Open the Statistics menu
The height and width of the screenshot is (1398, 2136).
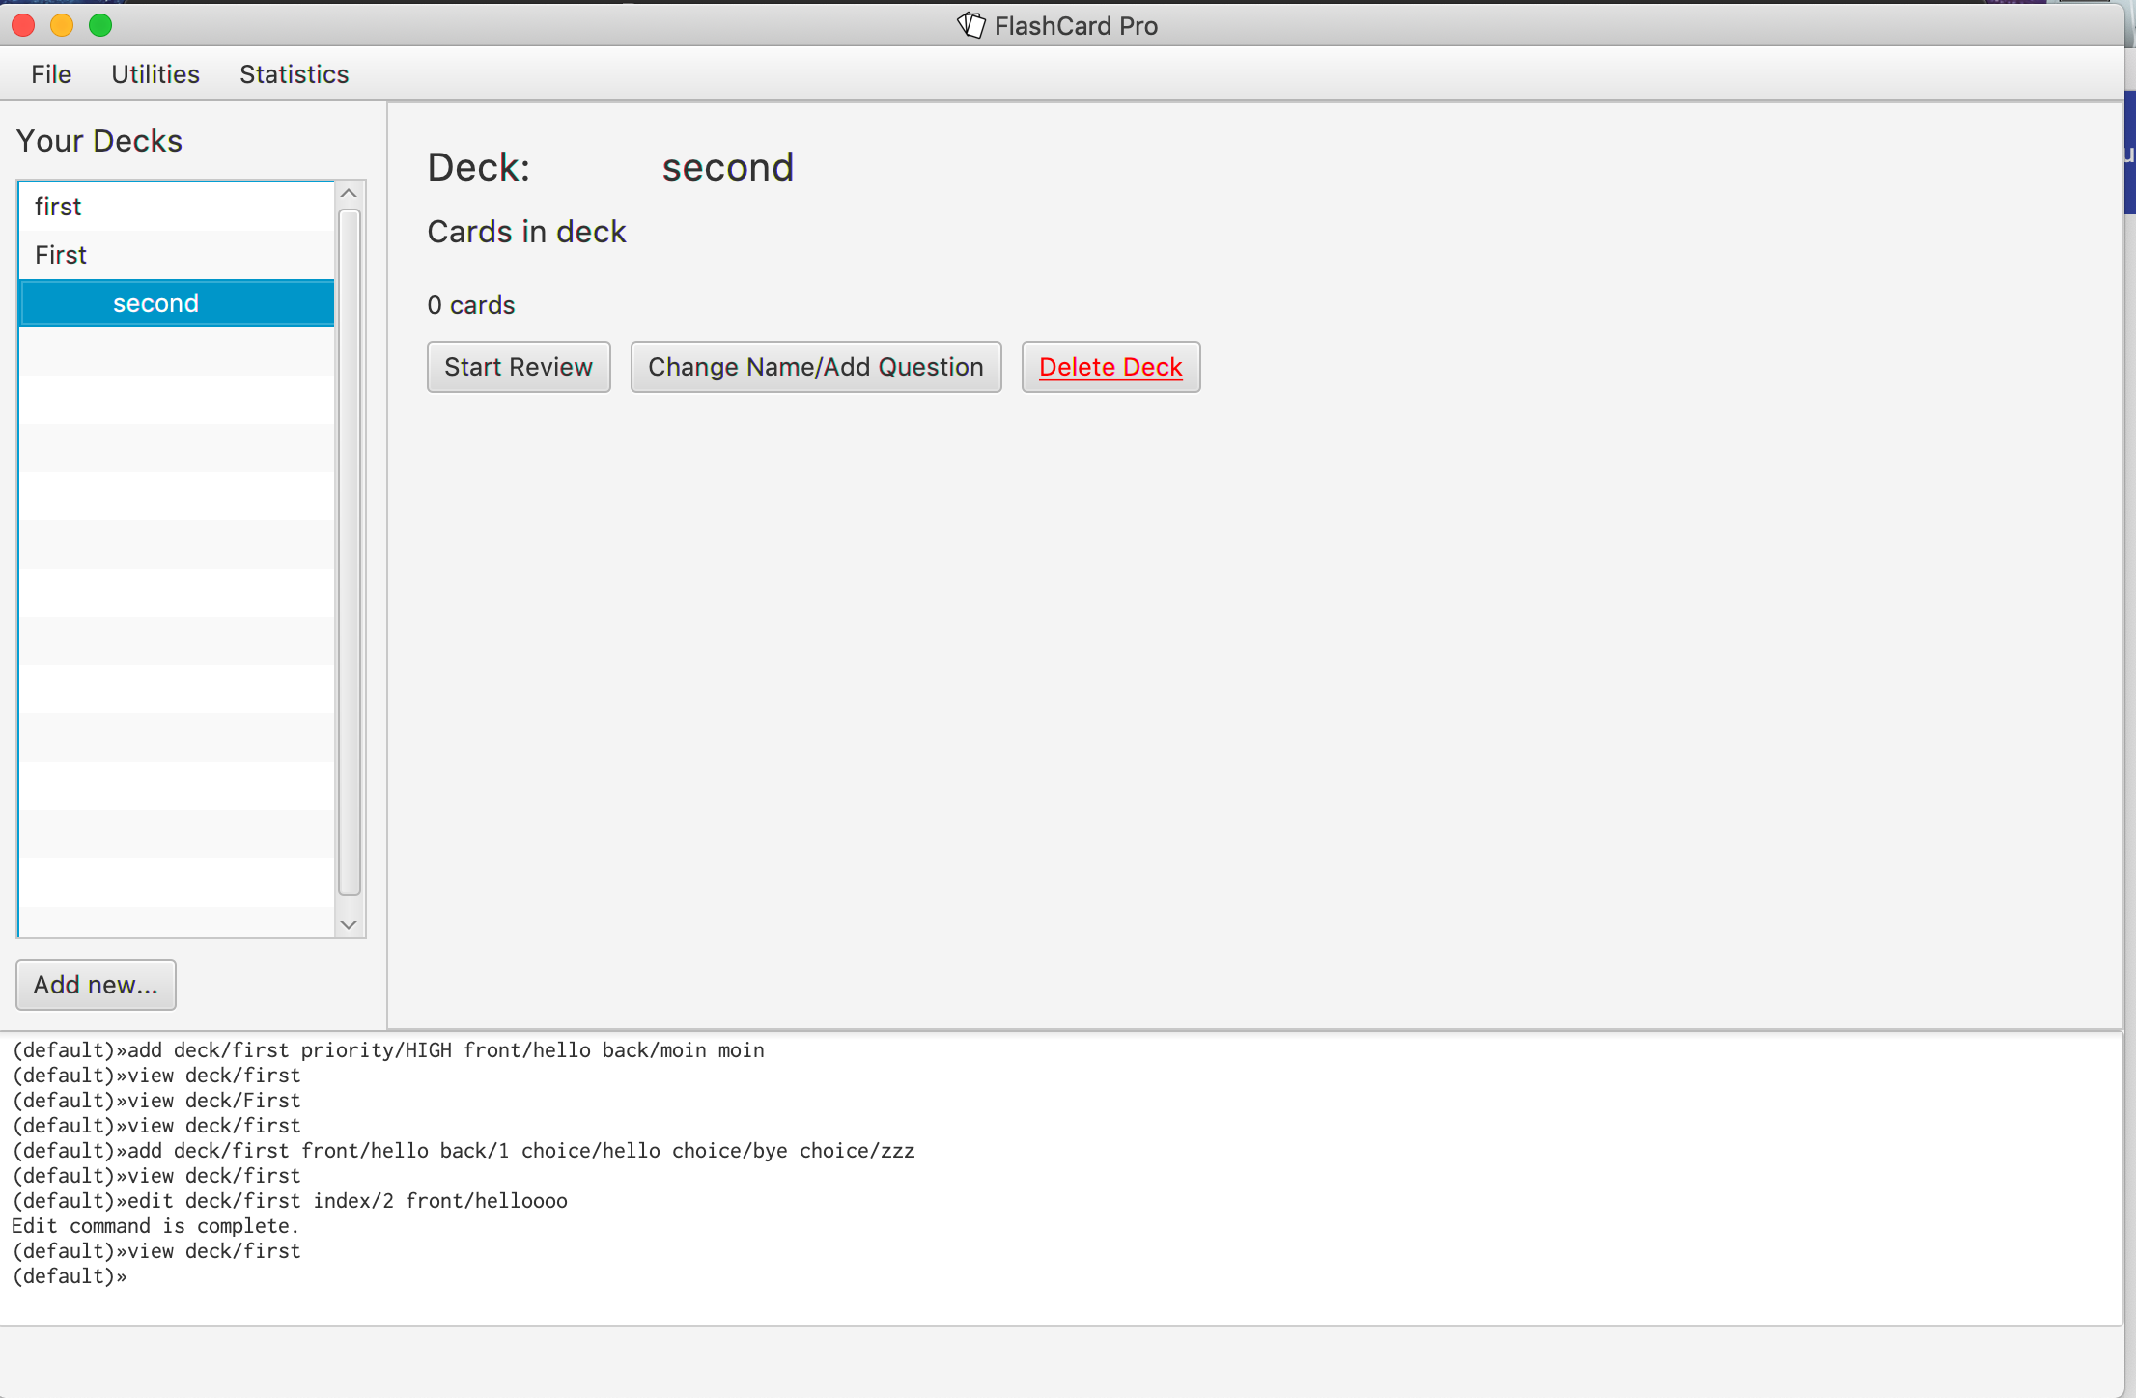click(294, 74)
